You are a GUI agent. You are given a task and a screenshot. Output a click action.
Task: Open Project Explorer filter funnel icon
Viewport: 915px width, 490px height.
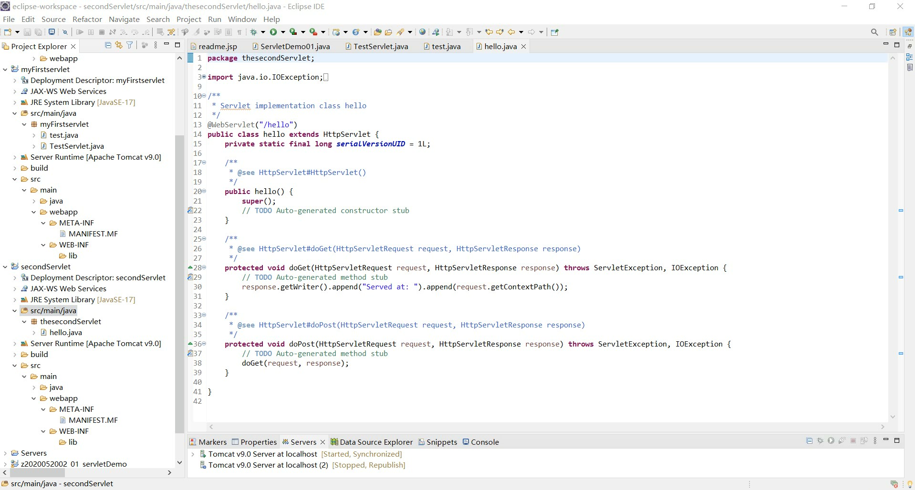tap(129, 45)
